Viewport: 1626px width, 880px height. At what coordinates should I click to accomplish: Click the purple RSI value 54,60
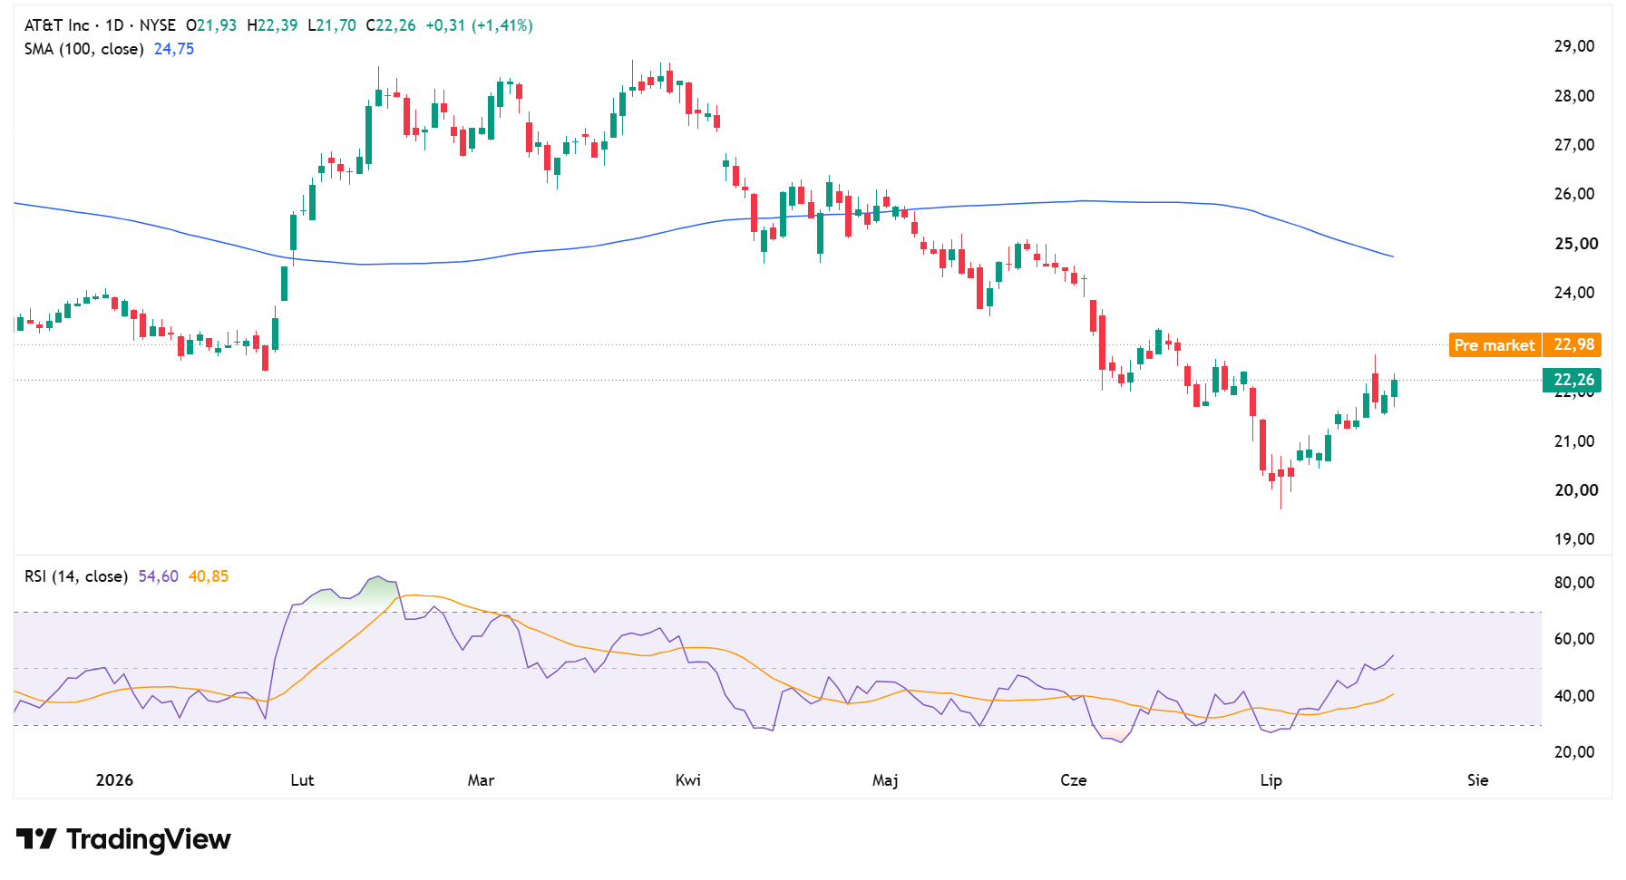point(159,576)
